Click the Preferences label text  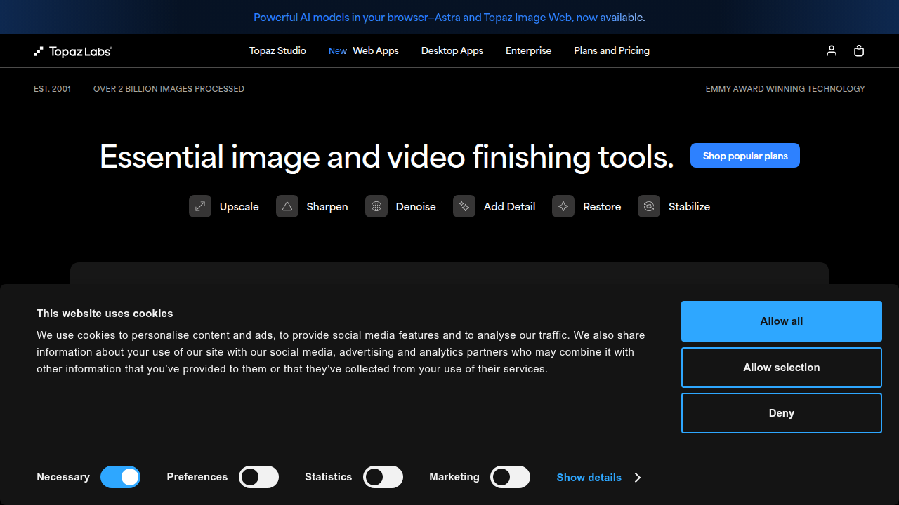click(197, 477)
